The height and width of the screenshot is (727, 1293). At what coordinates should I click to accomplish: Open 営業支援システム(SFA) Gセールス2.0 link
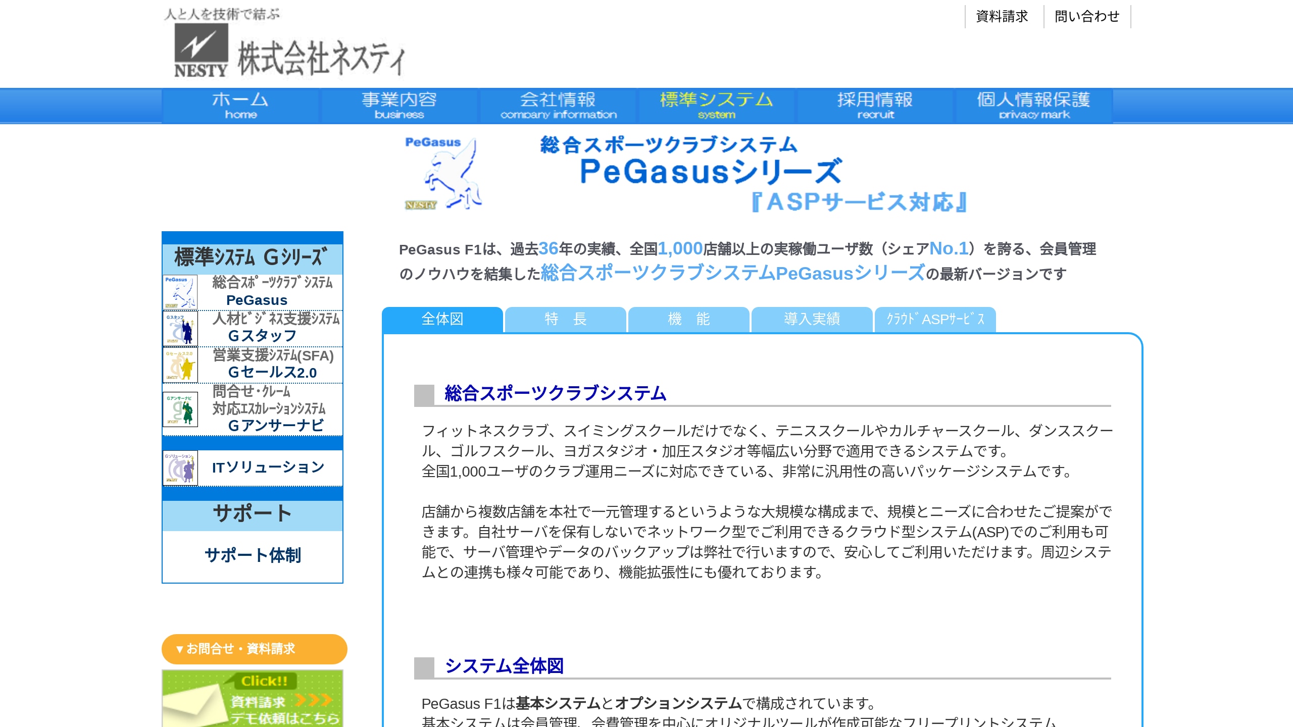pos(273,364)
